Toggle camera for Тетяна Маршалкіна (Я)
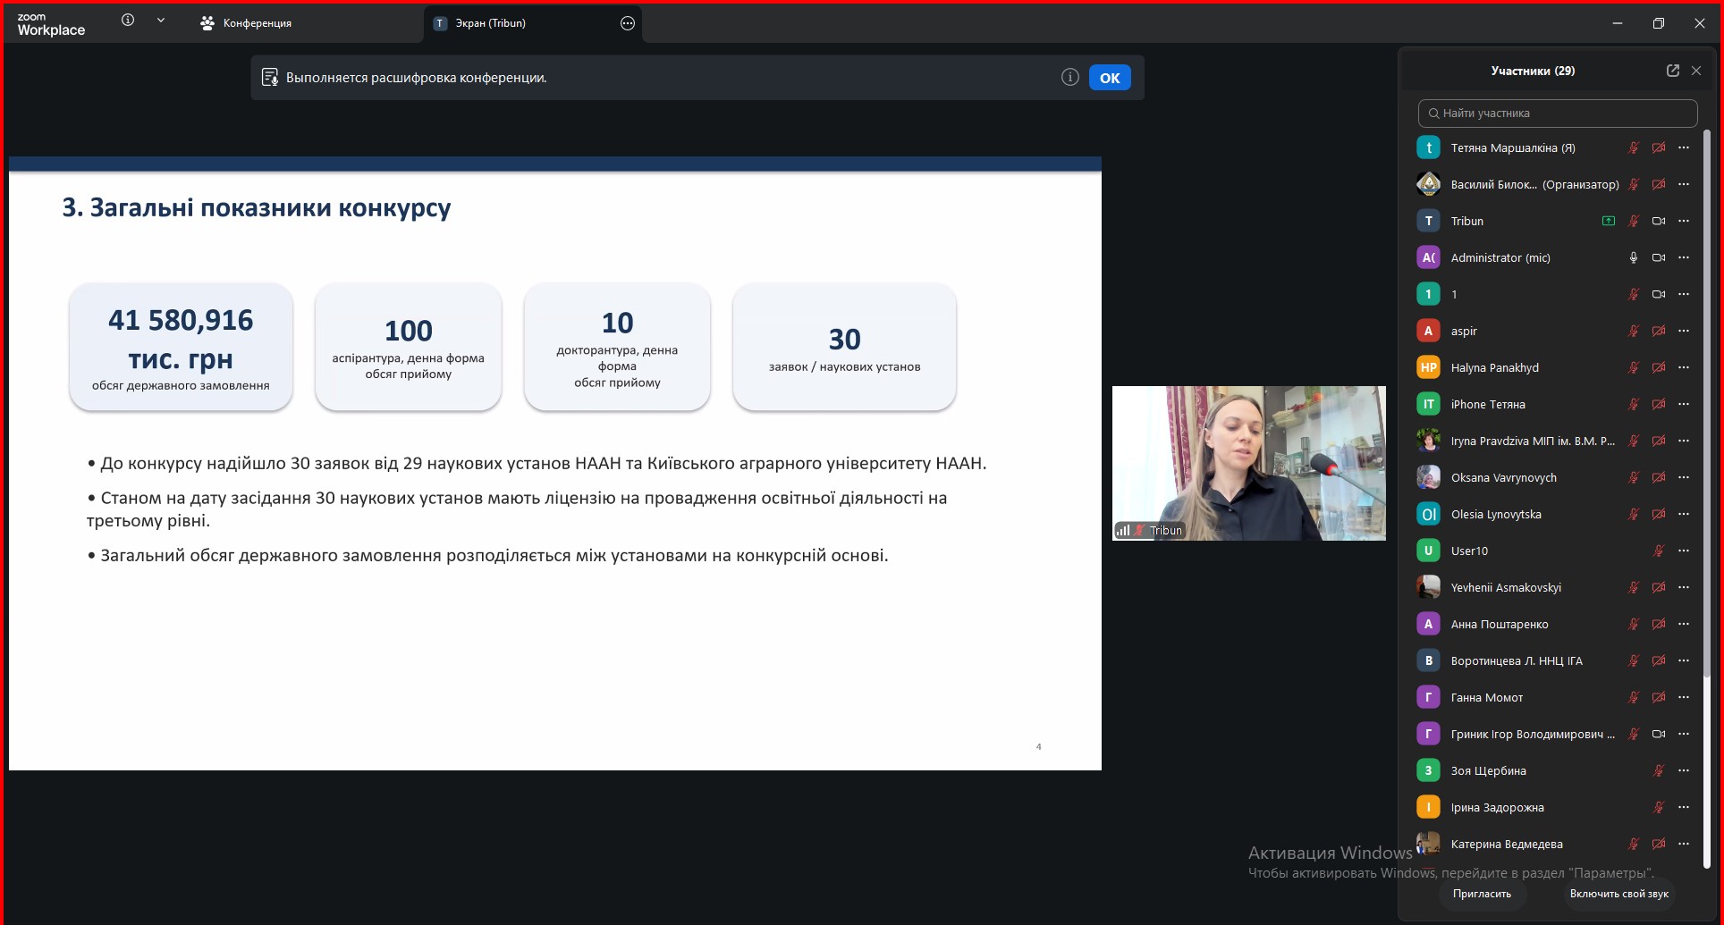This screenshot has height=925, width=1724. 1659,147
